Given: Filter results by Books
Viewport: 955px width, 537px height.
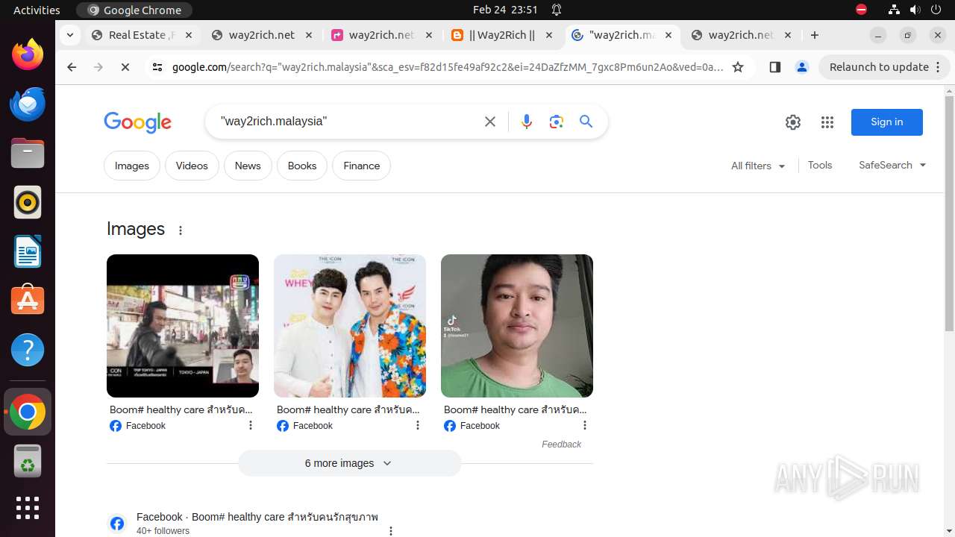Looking at the screenshot, I should coord(302,166).
